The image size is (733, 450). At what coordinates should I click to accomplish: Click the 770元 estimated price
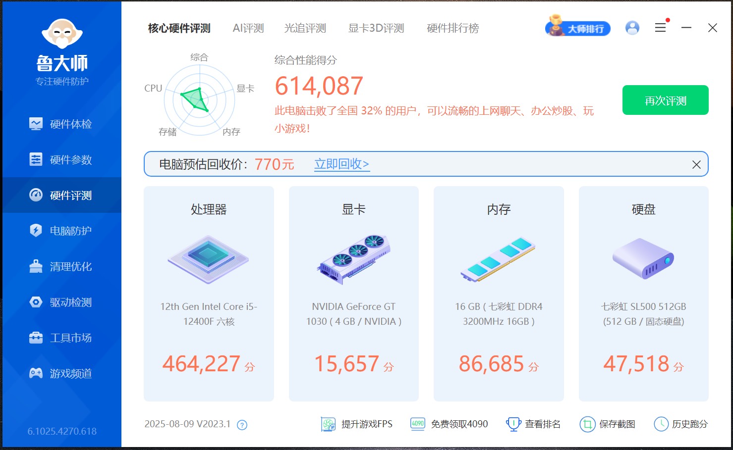click(x=275, y=164)
